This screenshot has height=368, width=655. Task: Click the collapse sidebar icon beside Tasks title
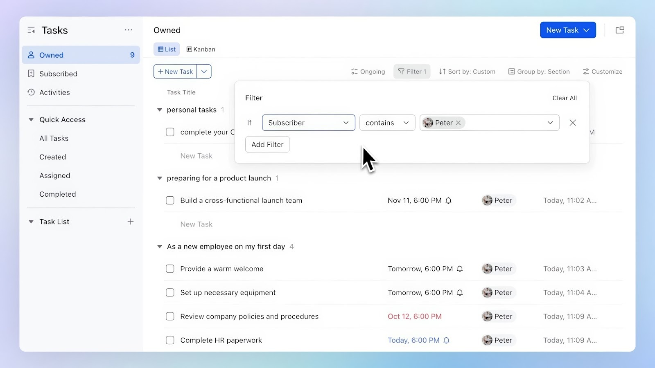(x=31, y=30)
